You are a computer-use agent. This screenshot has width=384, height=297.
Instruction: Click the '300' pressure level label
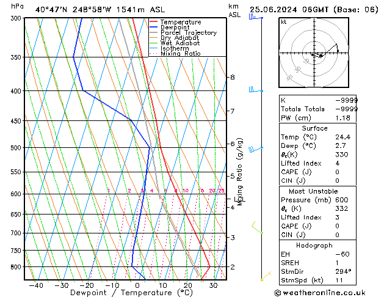click(x=17, y=18)
